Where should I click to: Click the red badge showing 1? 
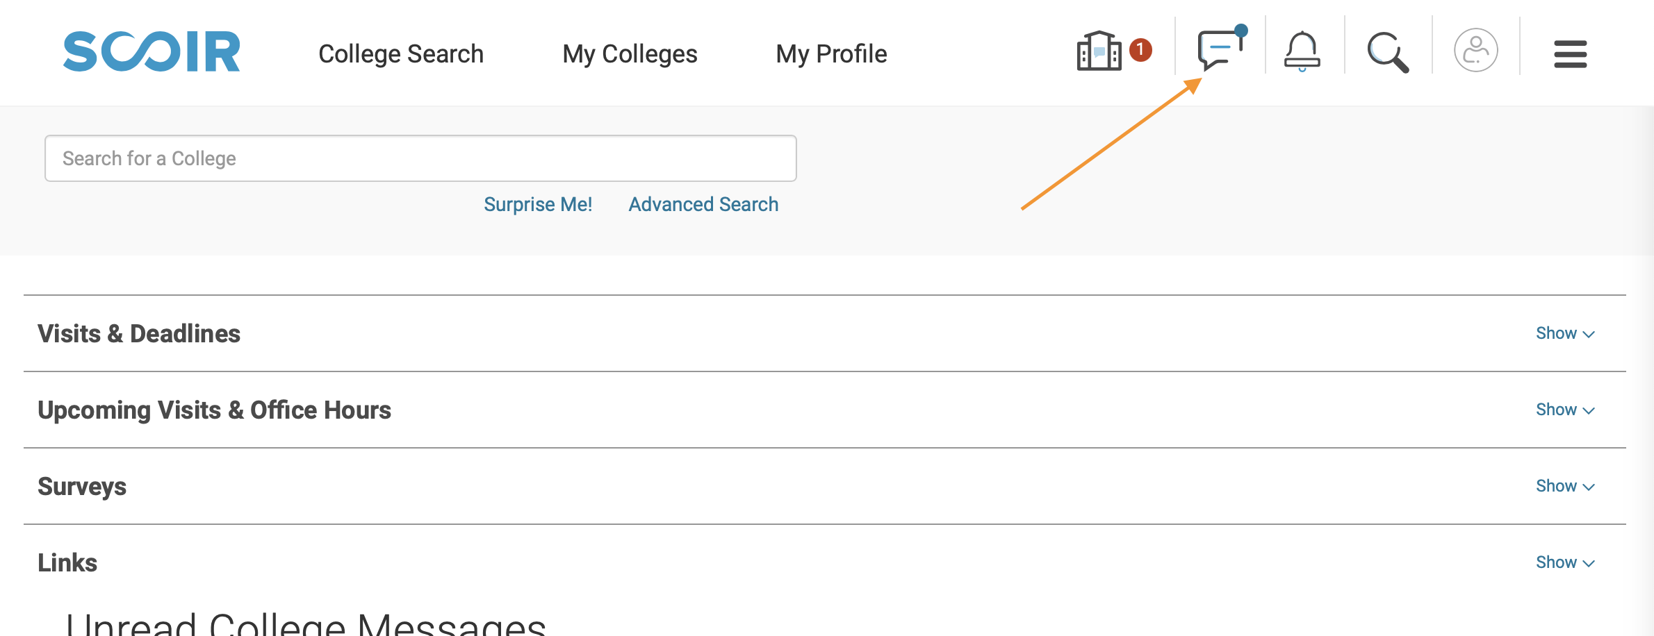[x=1140, y=49]
